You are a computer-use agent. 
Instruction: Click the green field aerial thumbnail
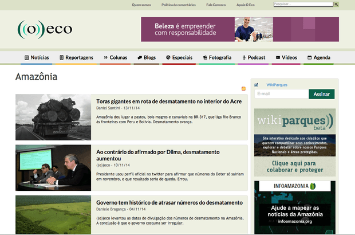53,215
